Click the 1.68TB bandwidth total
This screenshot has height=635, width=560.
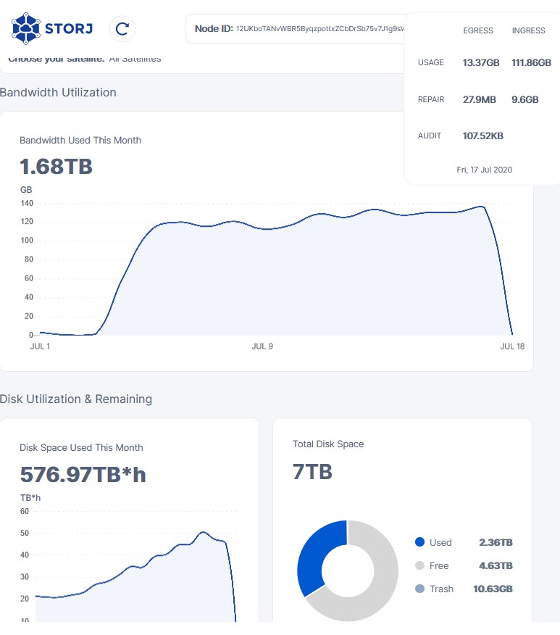56,167
